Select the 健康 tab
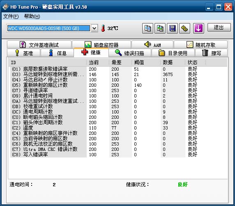This screenshot has width=235, height=206. (x=91, y=53)
